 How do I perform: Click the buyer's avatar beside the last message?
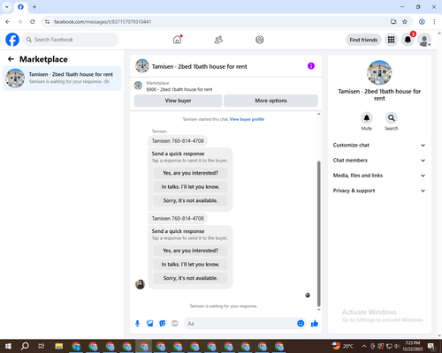(140, 284)
